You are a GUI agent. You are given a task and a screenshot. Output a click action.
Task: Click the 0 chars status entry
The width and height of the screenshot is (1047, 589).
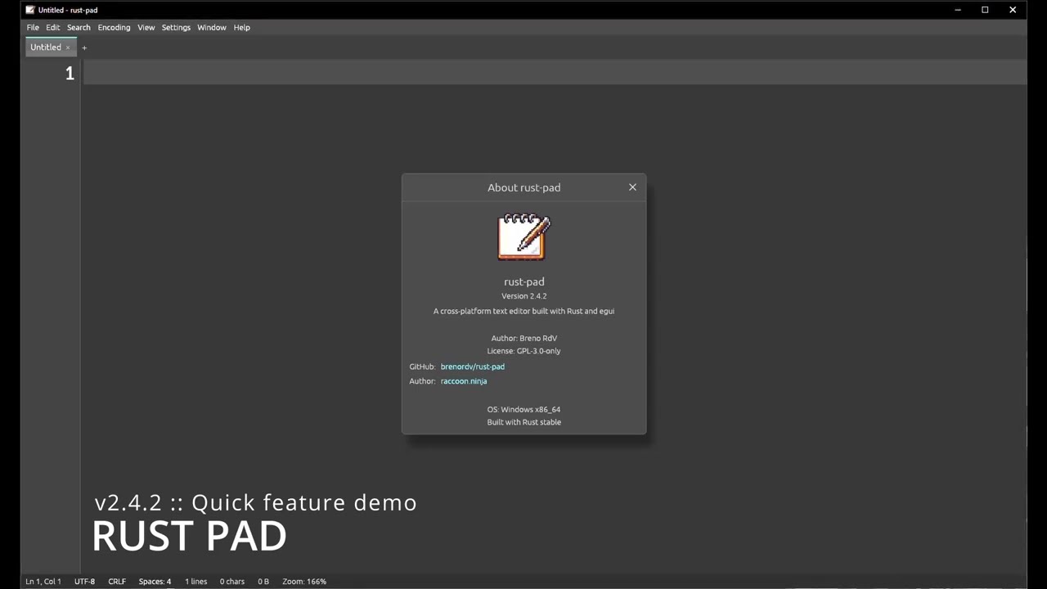[232, 582]
